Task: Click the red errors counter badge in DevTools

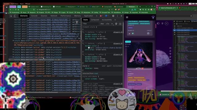Action: (x=101, y=16)
